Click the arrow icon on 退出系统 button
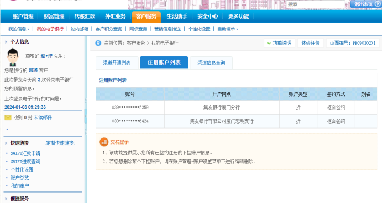This screenshot has height=203, width=383. coord(377,4)
